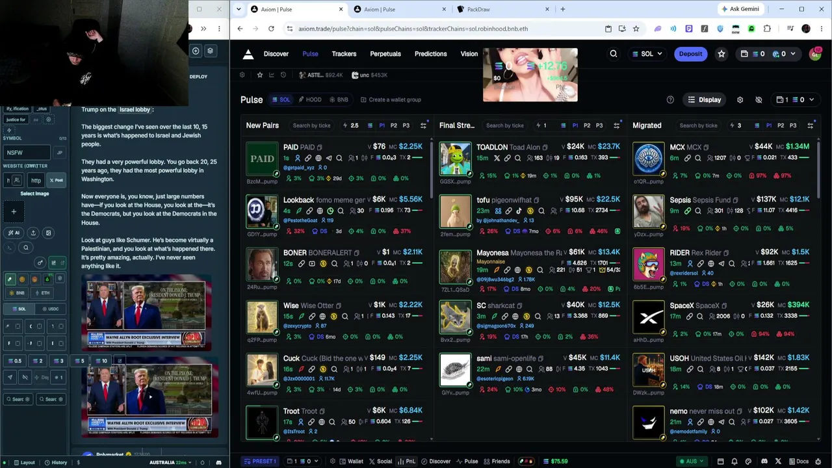Viewport: 832px width, 468px height.
Task: Click the plus Select Image tile
Action: pyautogui.click(x=14, y=211)
